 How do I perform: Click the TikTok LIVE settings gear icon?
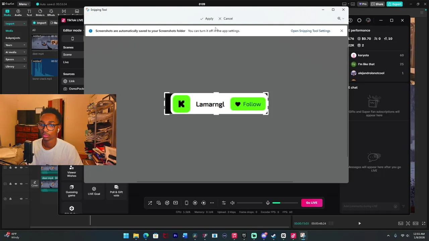(x=359, y=20)
